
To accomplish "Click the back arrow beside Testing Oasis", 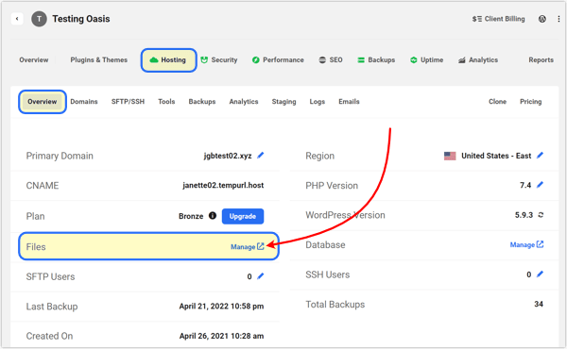I will (x=17, y=19).
